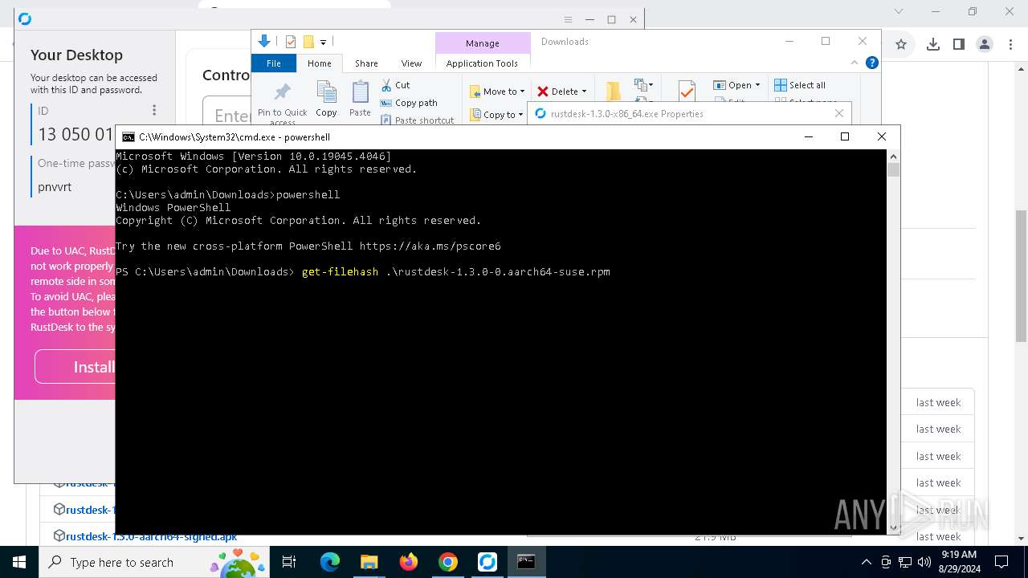Image resolution: width=1028 pixels, height=578 pixels.
Task: Open rustdesk aarch64-signed.apk link
Action: pos(151,536)
